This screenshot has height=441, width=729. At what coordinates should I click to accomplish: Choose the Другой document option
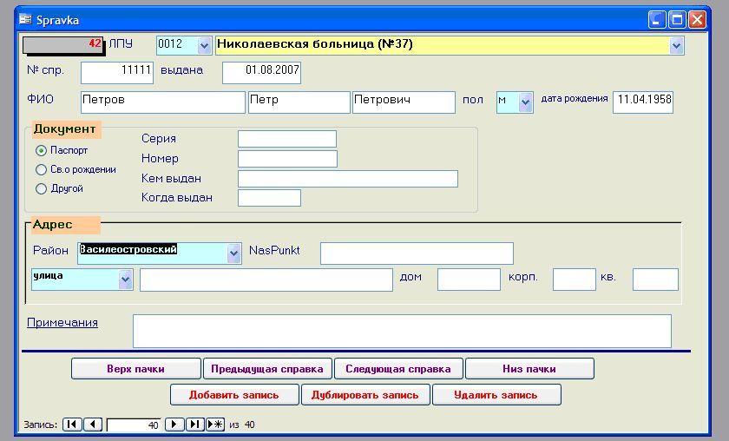pyautogui.click(x=41, y=189)
